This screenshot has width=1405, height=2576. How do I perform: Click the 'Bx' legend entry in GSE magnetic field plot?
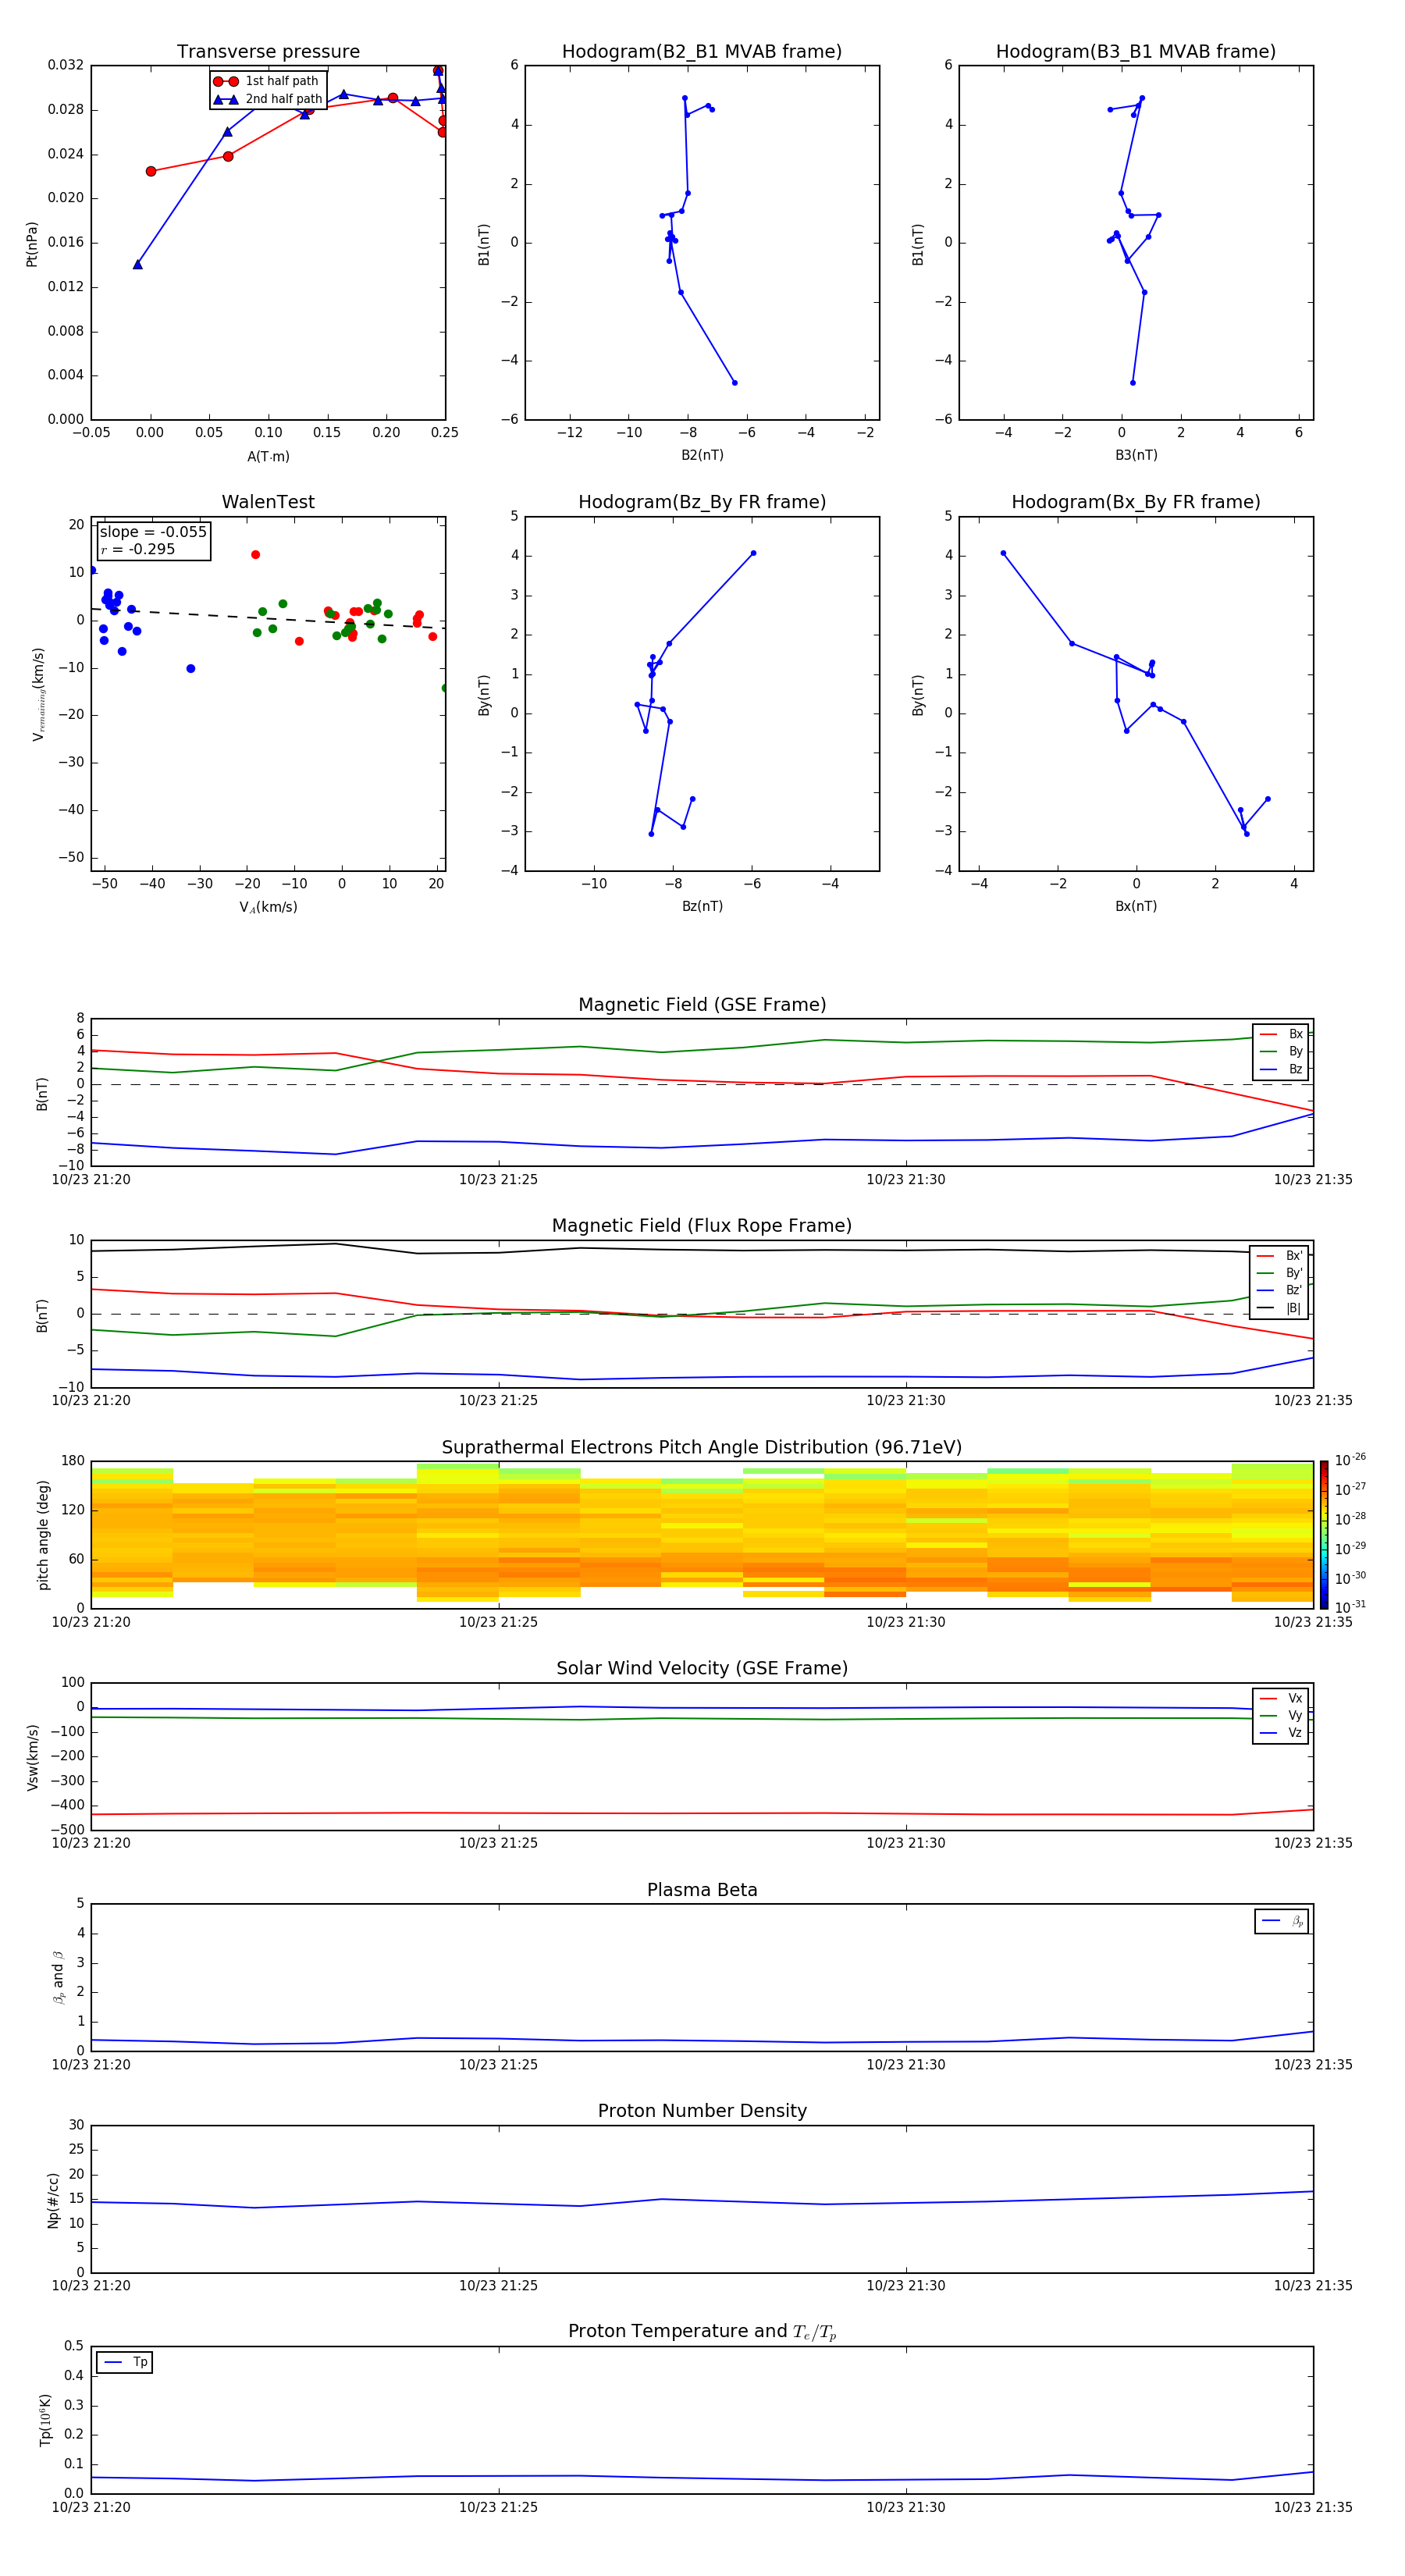coord(1281,1034)
